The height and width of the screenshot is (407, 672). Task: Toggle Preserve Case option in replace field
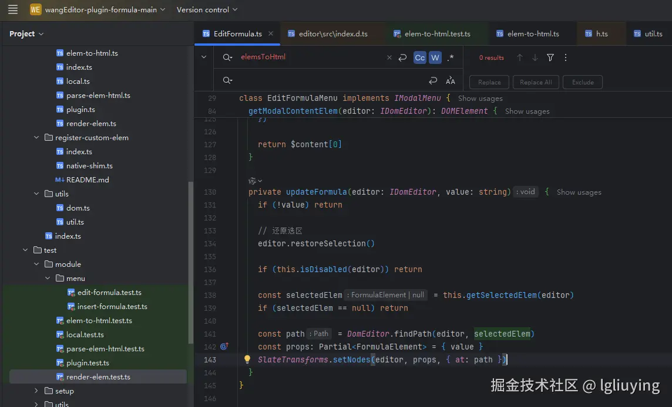451,81
